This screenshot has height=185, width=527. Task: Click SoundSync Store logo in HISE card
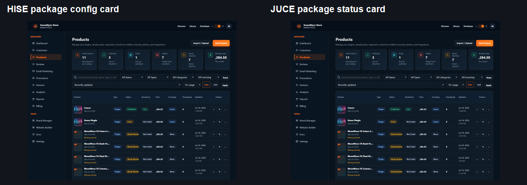35,26
